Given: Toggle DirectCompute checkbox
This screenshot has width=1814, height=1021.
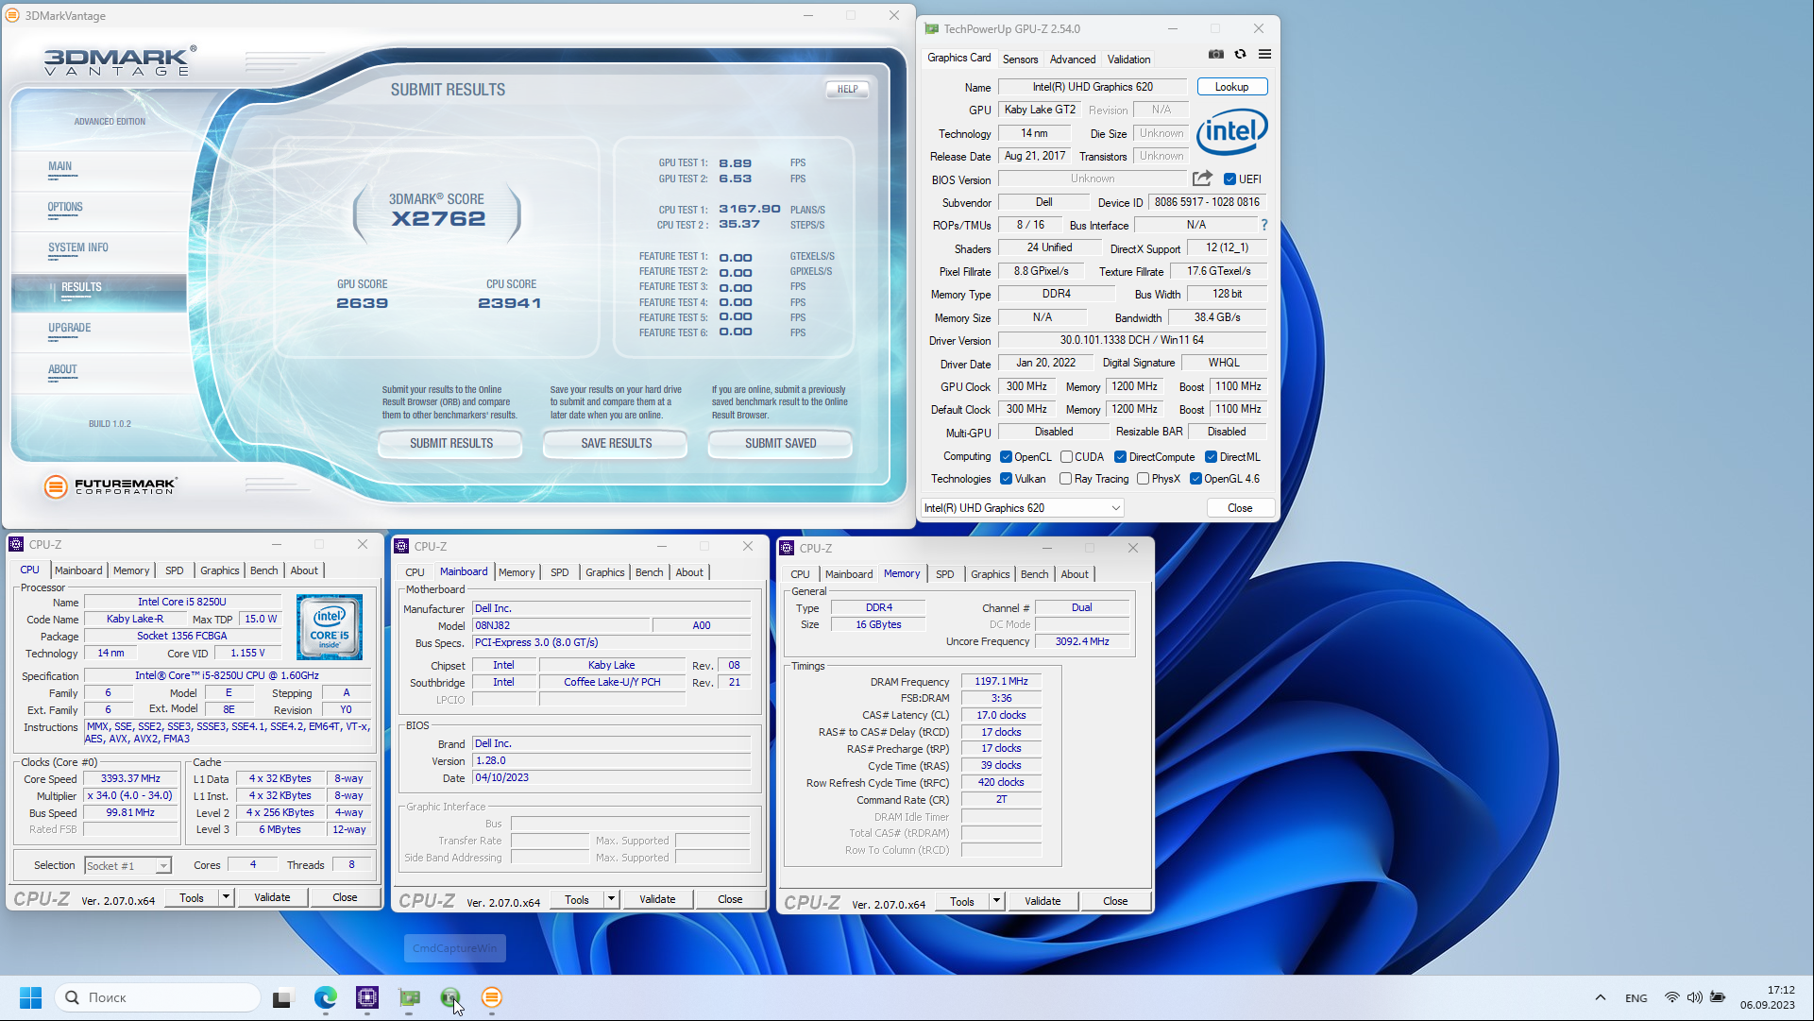Looking at the screenshot, I should coord(1120,456).
